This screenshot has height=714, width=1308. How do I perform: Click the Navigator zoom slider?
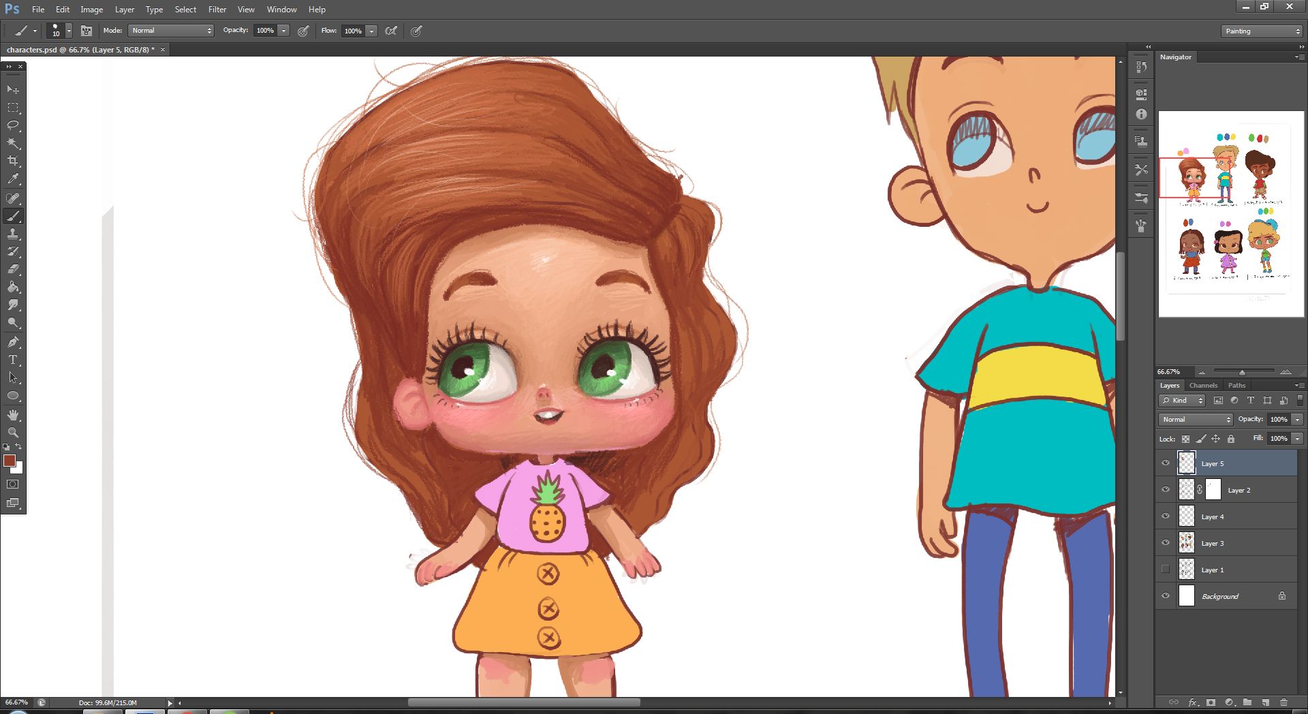(x=1243, y=371)
